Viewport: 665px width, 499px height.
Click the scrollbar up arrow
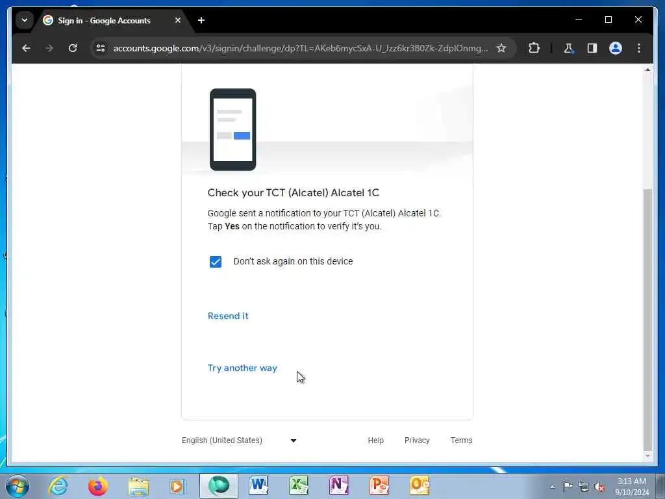(647, 69)
